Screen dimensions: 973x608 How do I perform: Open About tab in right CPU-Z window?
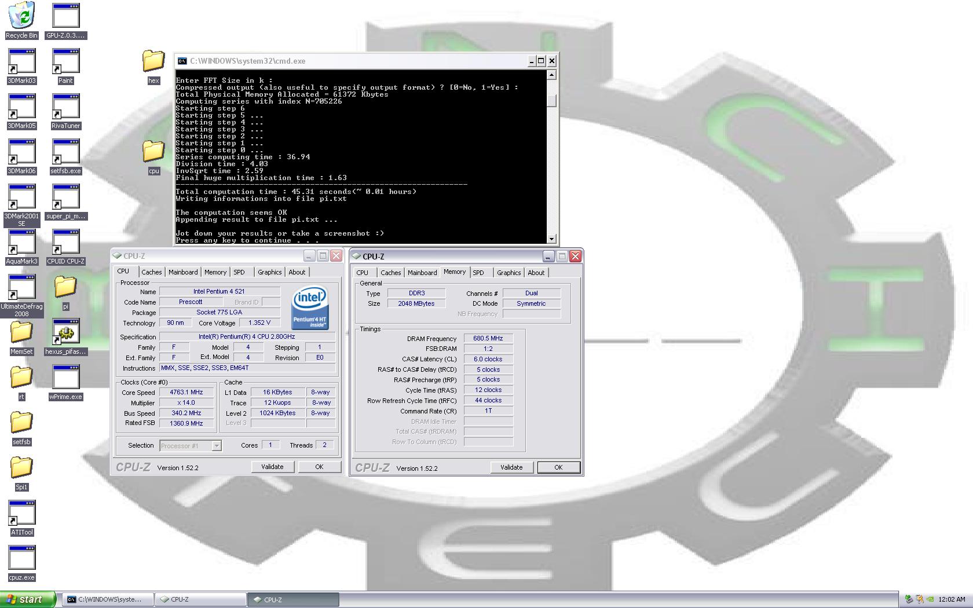click(536, 273)
